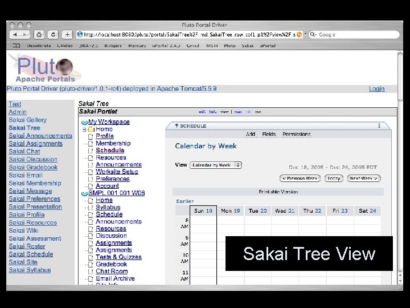410x308 pixels.
Task: Add a bookmark with the plus button
Action: coord(67,34)
